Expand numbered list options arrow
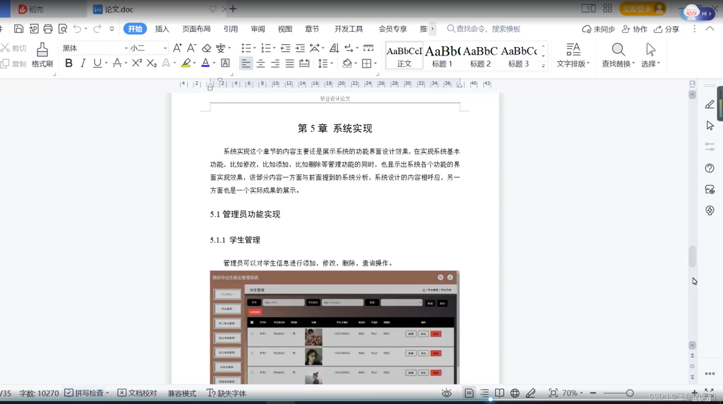The image size is (723, 404). pyautogui.click(x=274, y=48)
